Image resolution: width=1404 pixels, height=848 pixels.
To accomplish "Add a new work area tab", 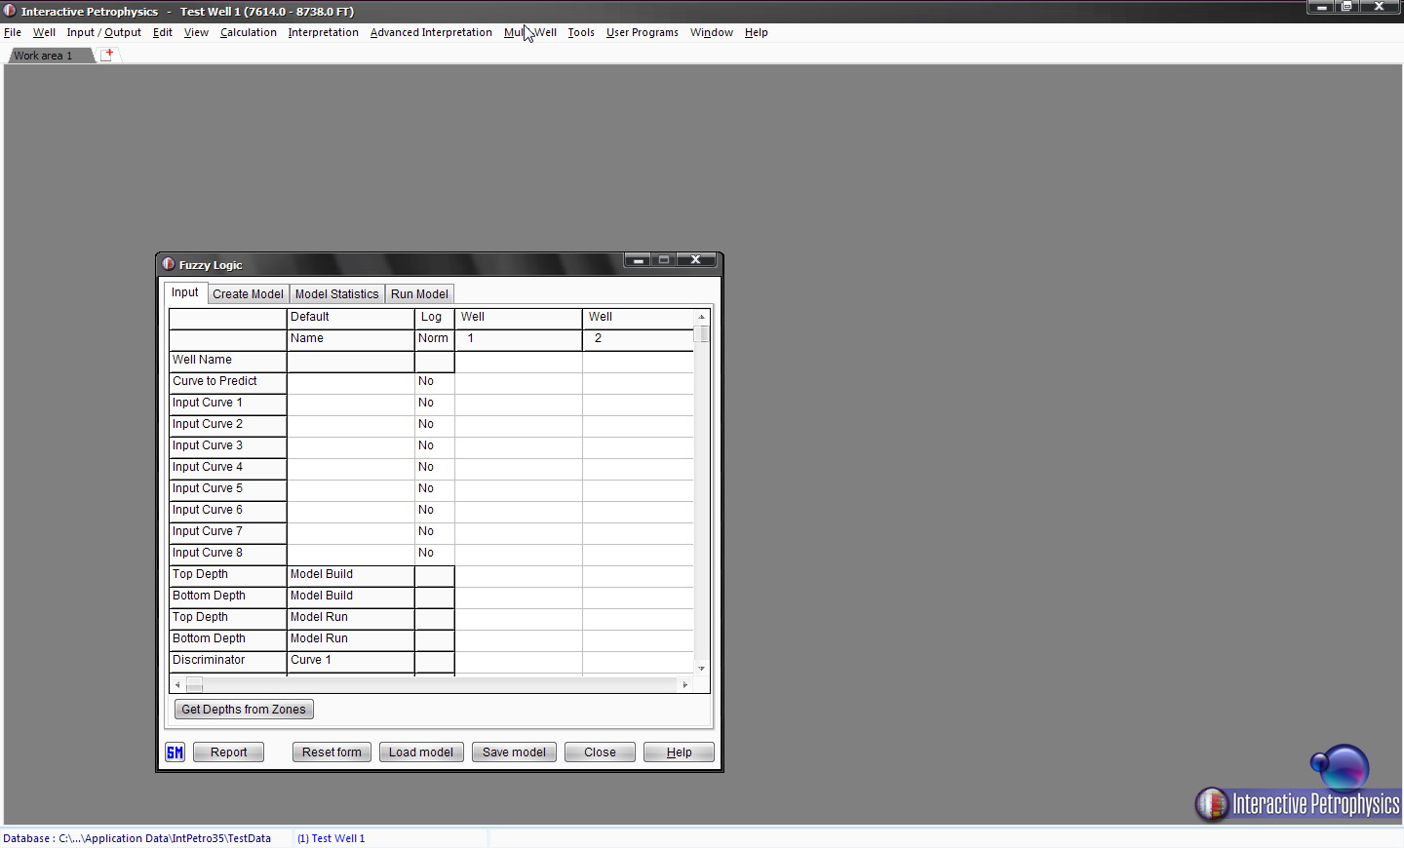I will coord(107,55).
